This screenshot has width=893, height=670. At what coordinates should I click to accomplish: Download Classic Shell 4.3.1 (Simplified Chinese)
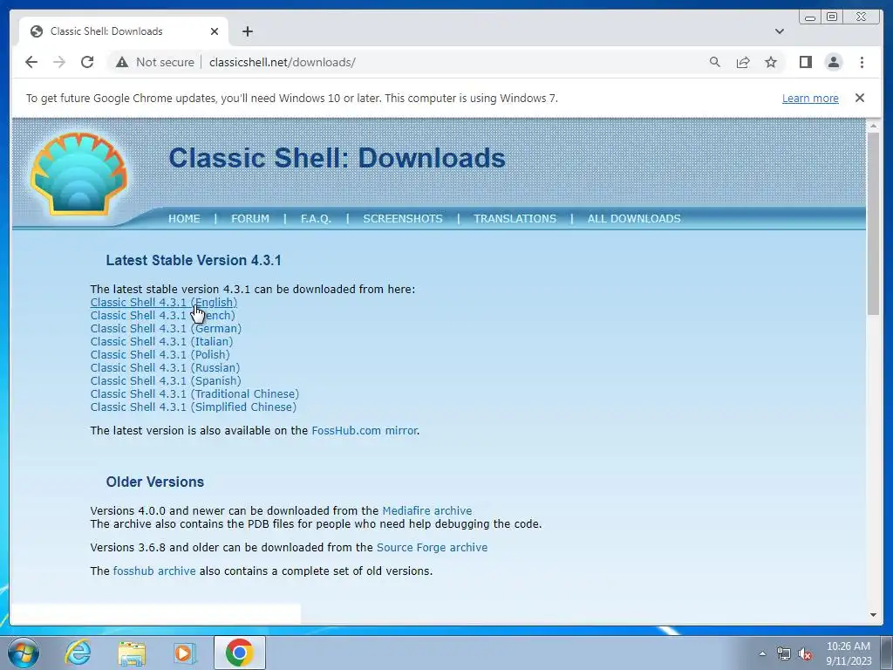coord(193,407)
